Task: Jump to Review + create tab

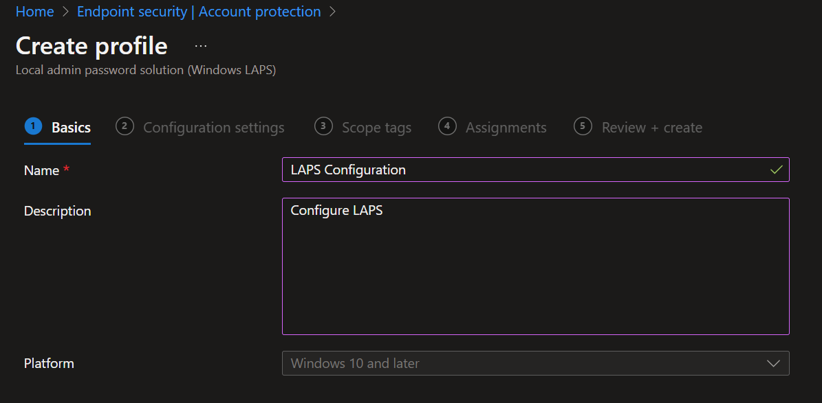Action: click(651, 128)
